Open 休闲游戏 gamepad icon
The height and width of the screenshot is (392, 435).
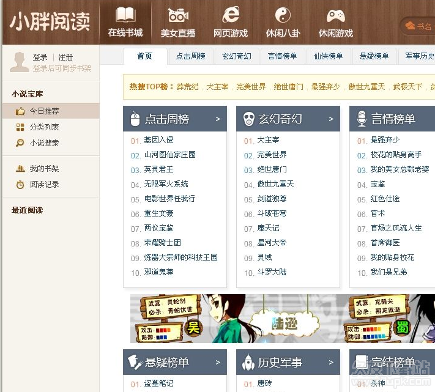pos(336,16)
